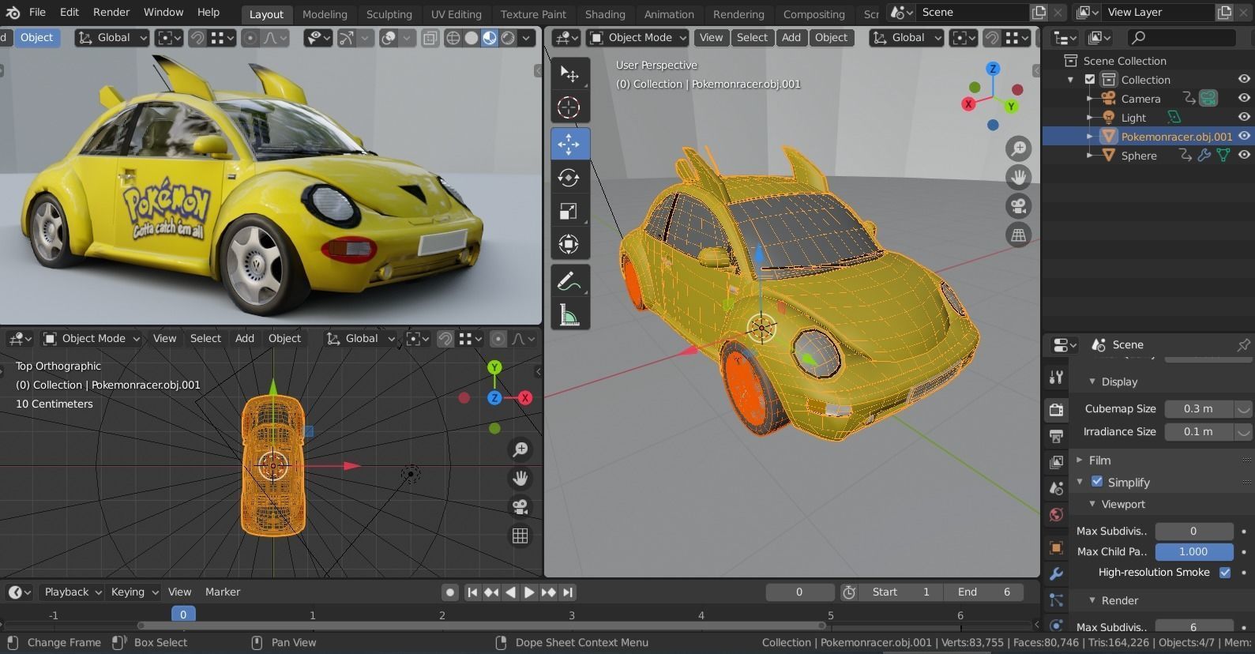
Task: Click zoom magnifier in top orthographic viewport
Action: pos(520,449)
